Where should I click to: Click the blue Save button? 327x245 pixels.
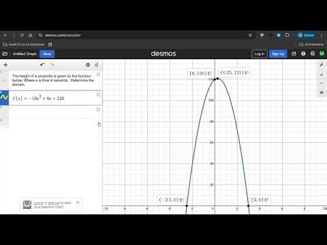coord(47,54)
